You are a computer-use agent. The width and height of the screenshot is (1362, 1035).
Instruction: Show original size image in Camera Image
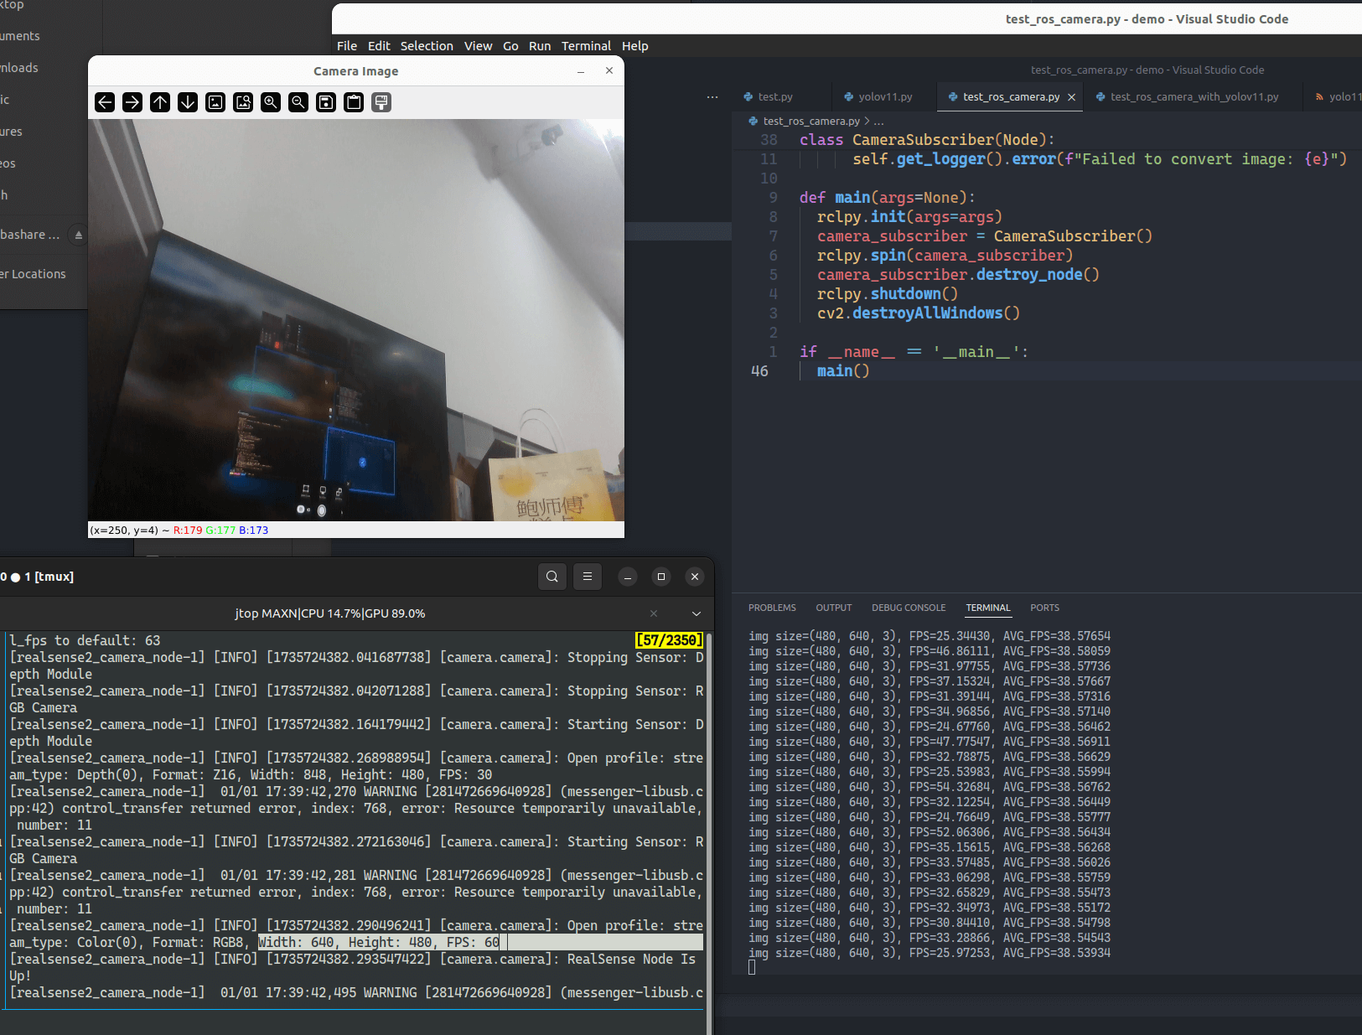(215, 102)
